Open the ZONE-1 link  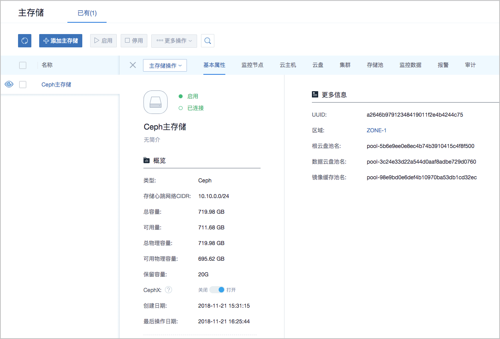(x=377, y=130)
